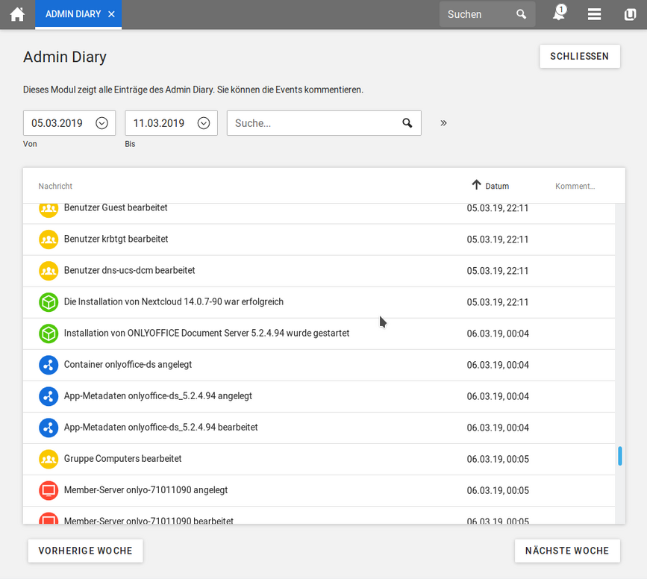Select 'Member-Server onlyo-71011090 angelegt' entry
Viewport: 647px width, 579px height.
[146, 490]
